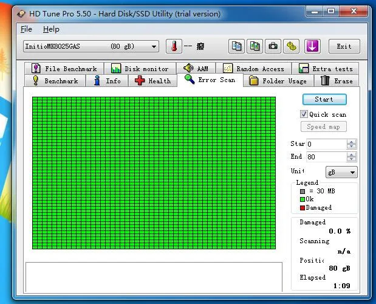Image resolution: width=376 pixels, height=304 pixels.
Task: Increase the End value with up arrow
Action: click(352, 154)
